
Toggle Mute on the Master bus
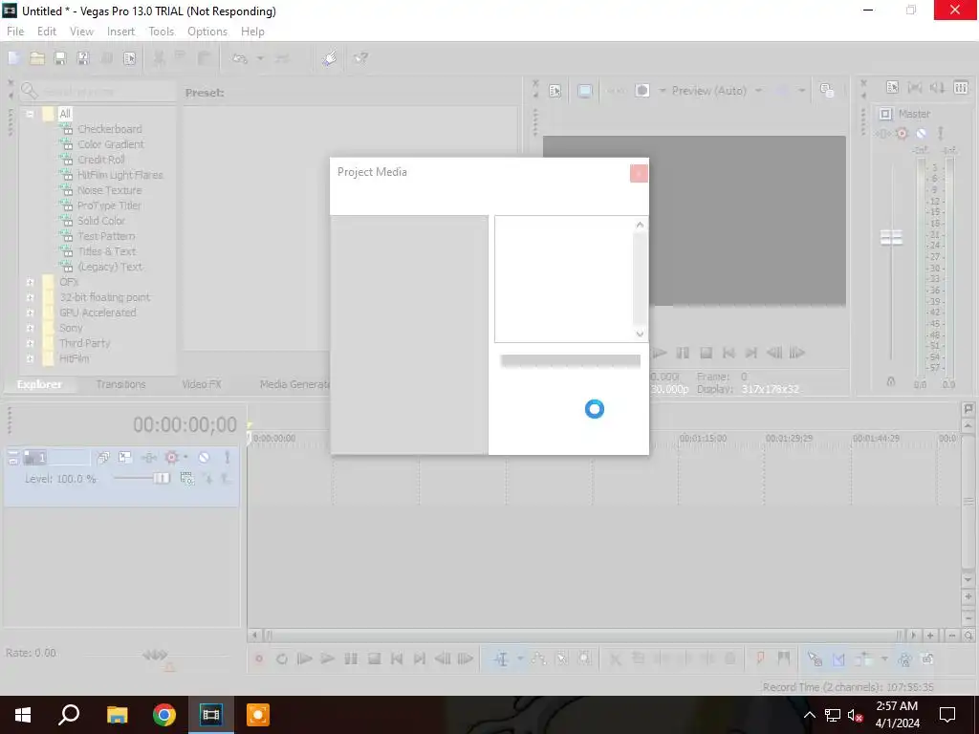(x=921, y=133)
